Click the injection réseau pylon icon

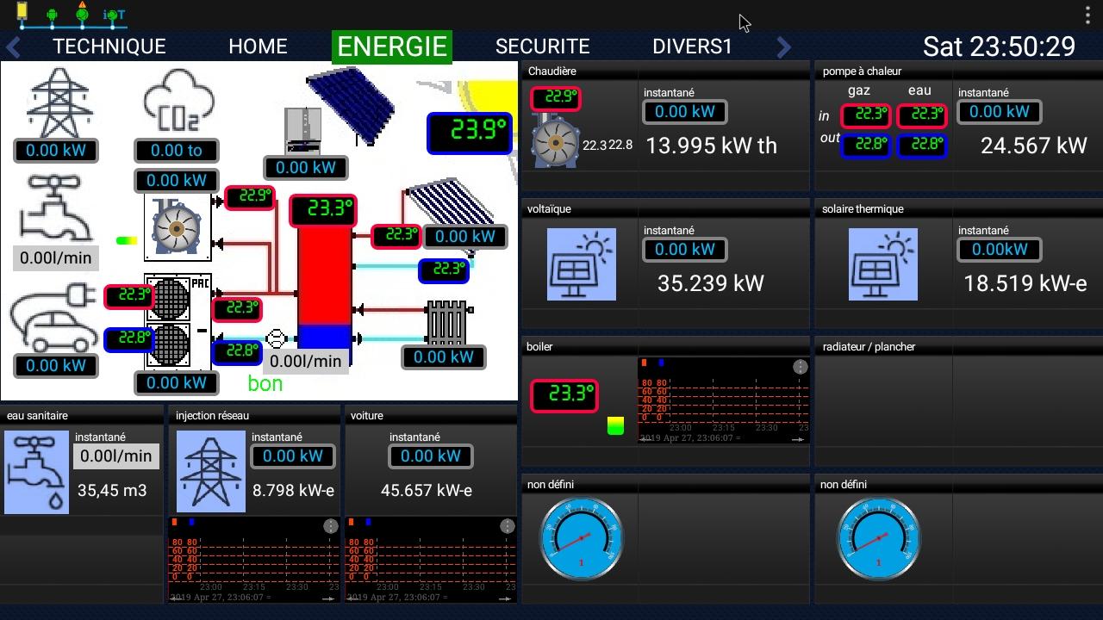click(210, 473)
